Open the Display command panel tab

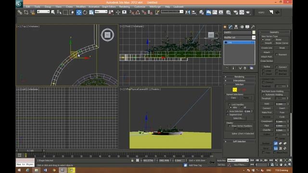point(247,27)
